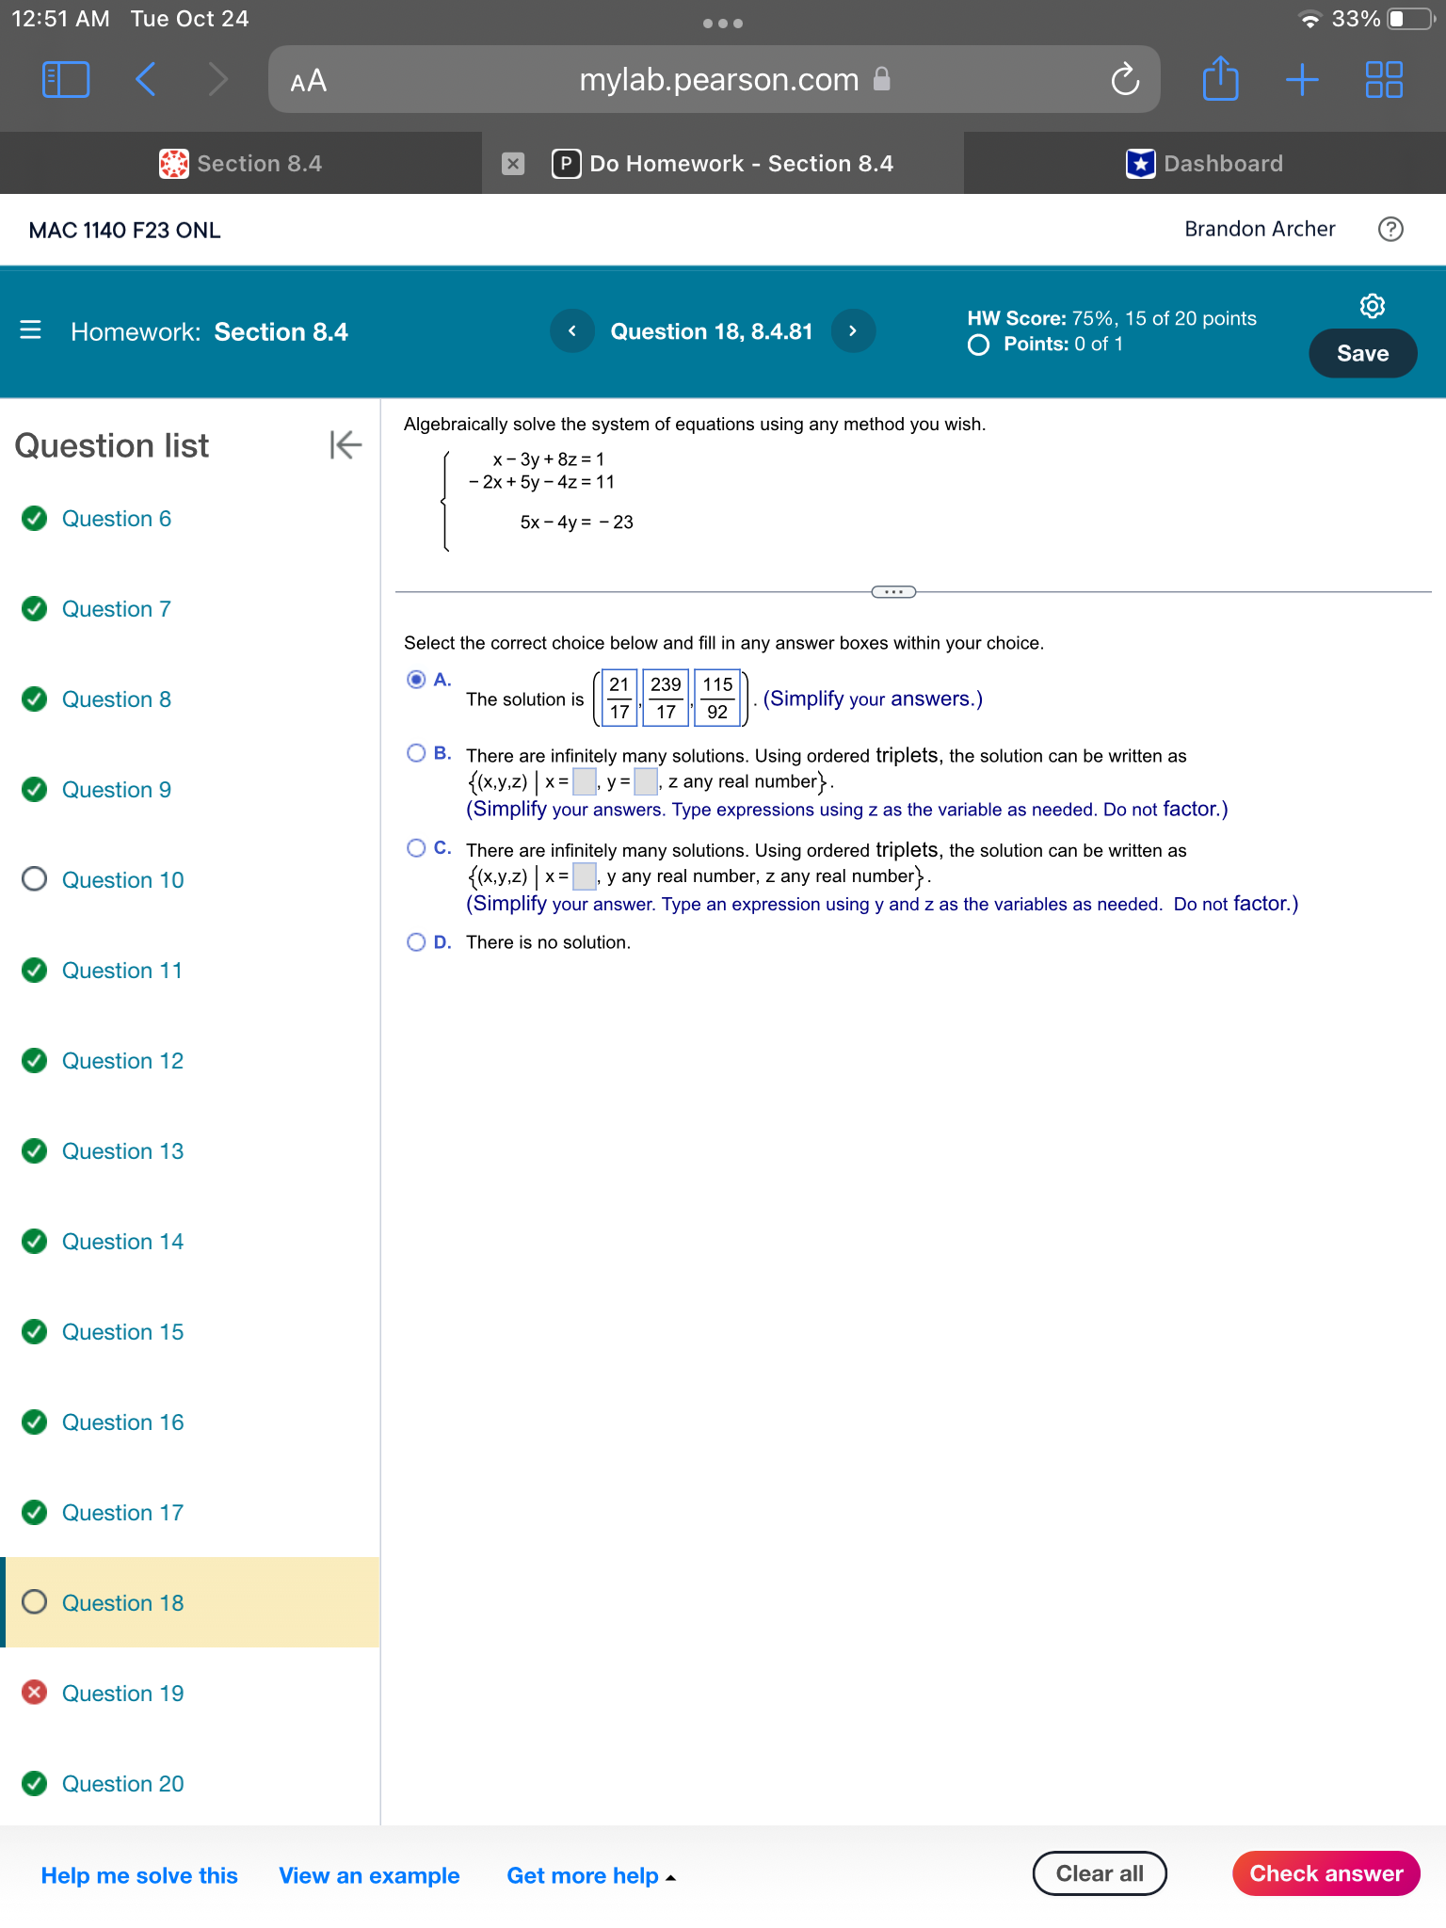Select answer choice D no solution
1446x1928 pixels.
(416, 942)
